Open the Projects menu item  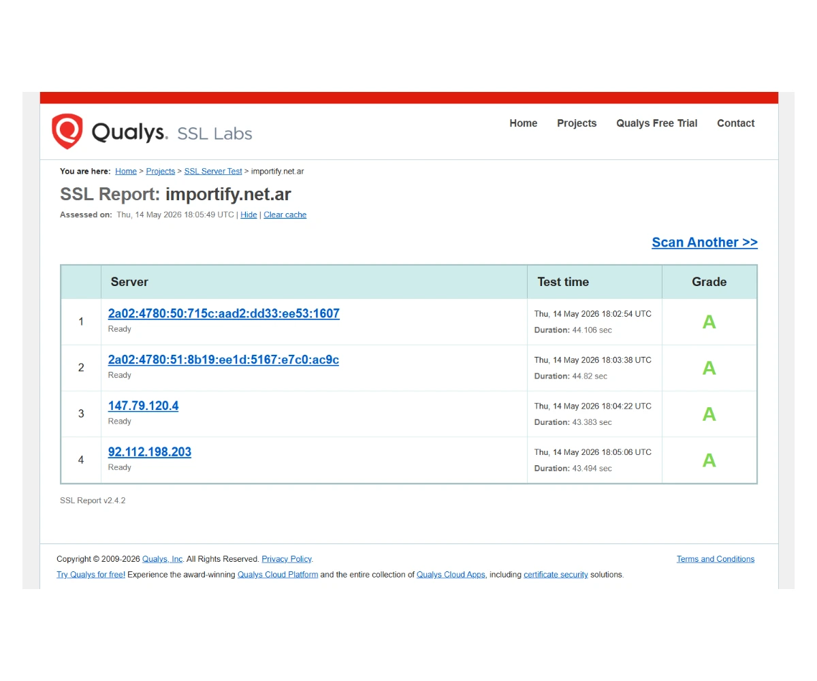[577, 123]
